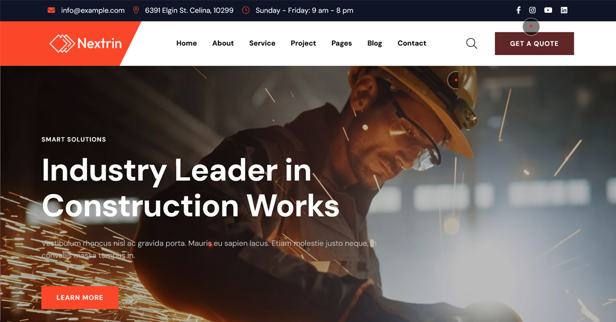The height and width of the screenshot is (322, 616).
Task: Click the info@example.com email link
Action: 93,11
